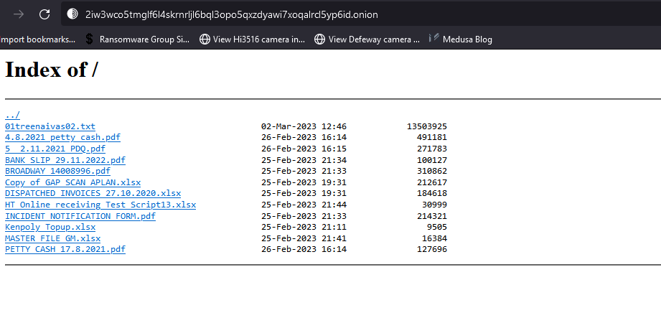Click the date 25-Feb-2023 21:41

point(304,239)
